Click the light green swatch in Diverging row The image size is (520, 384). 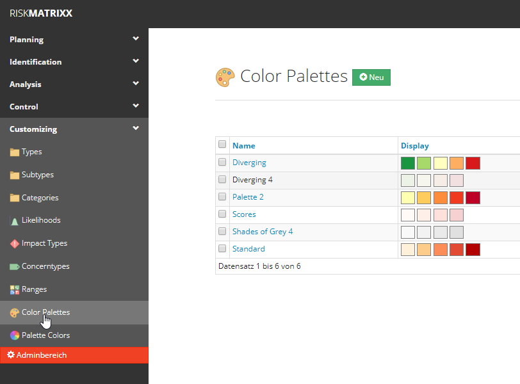point(424,163)
